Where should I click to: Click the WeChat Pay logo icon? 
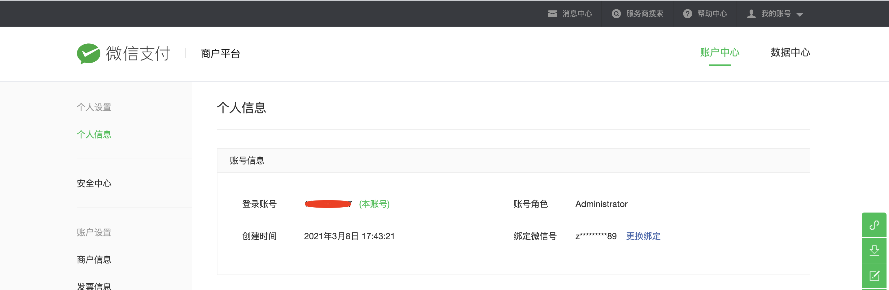point(89,54)
